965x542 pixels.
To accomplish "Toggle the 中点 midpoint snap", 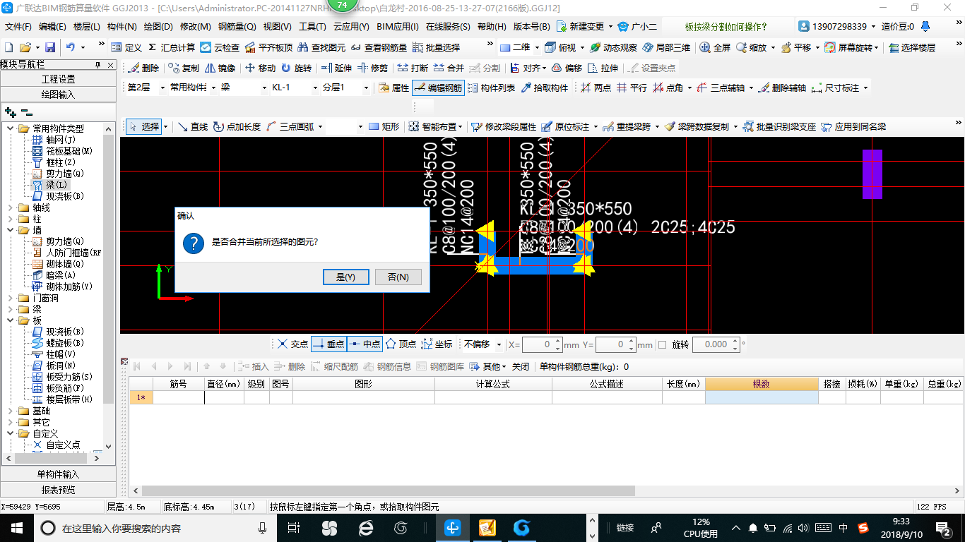I will click(x=365, y=344).
